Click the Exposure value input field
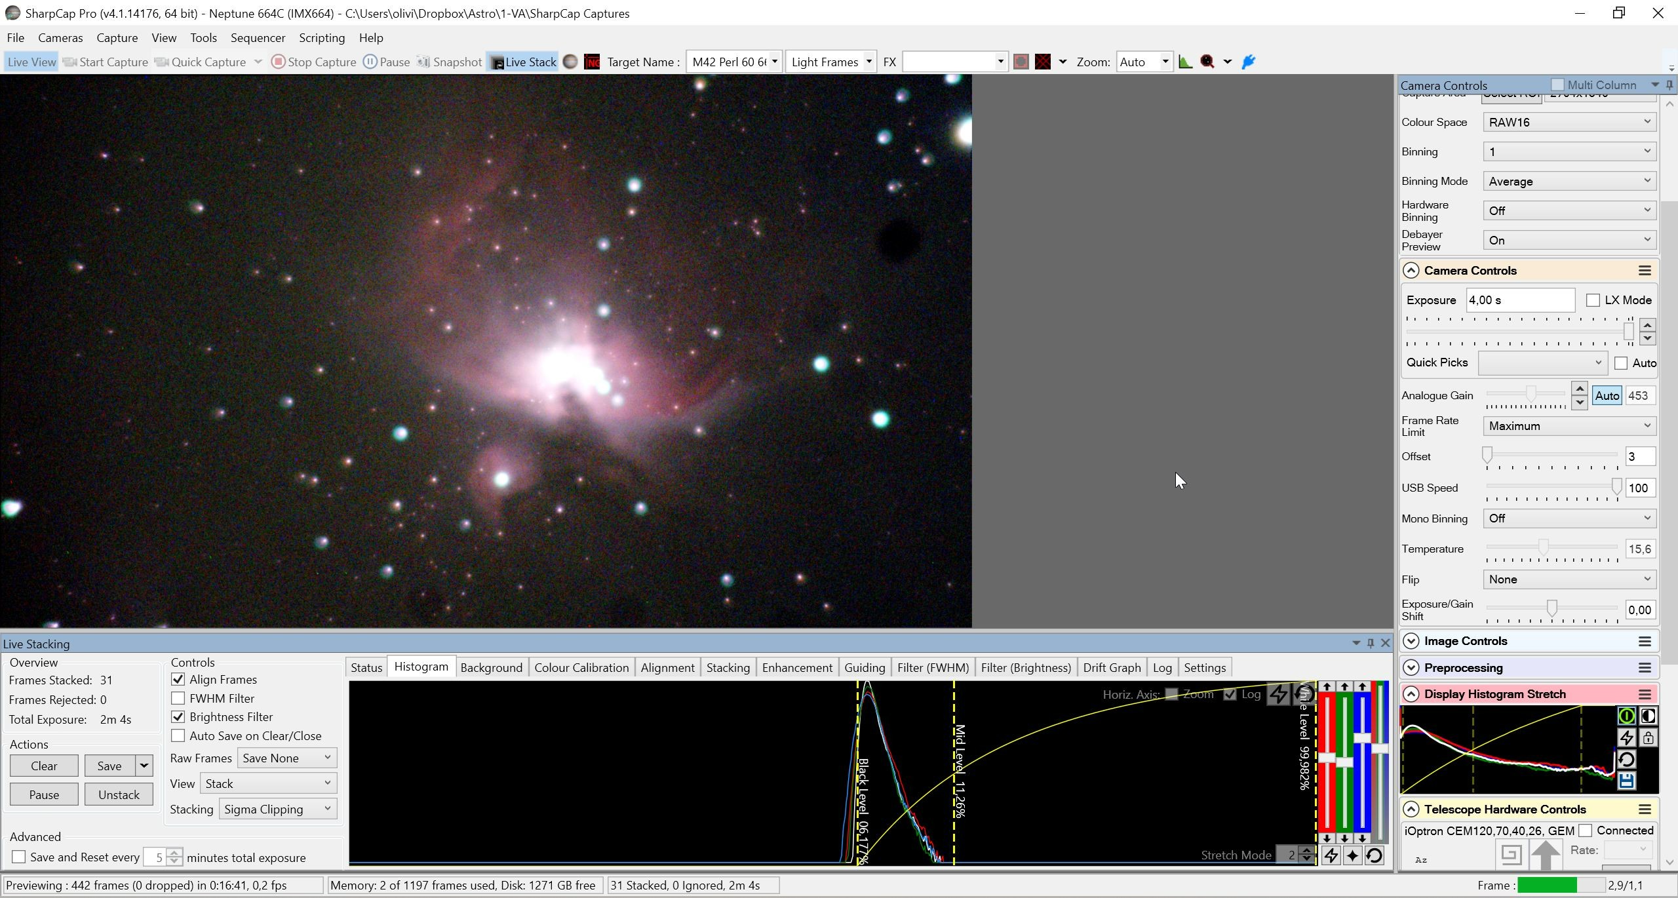This screenshot has width=1678, height=898. click(x=1520, y=300)
